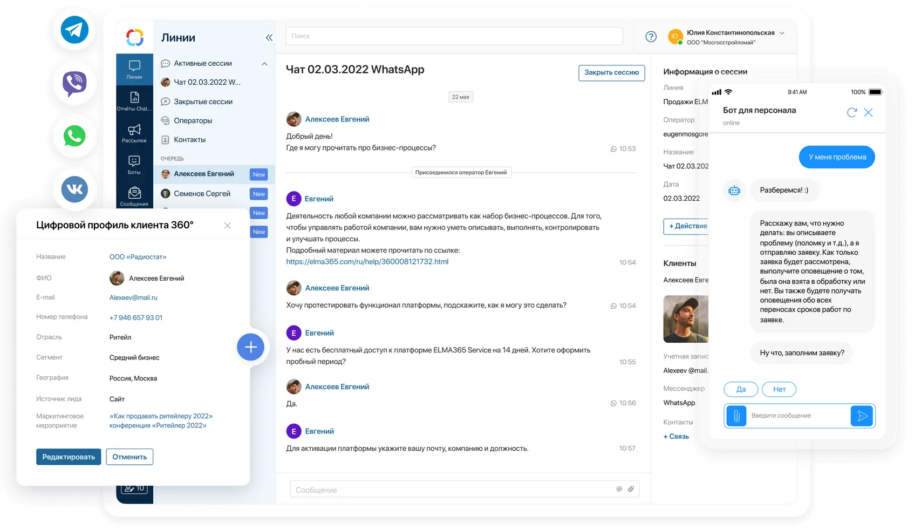
Task: Select Семенов Сергей in the queue
Action: click(x=202, y=194)
